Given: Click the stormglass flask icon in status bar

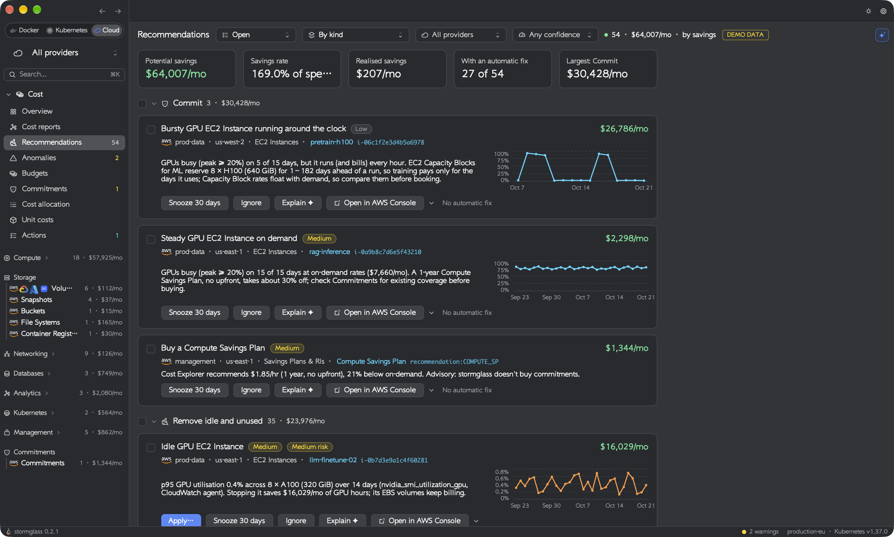Looking at the screenshot, I should [x=8, y=531].
